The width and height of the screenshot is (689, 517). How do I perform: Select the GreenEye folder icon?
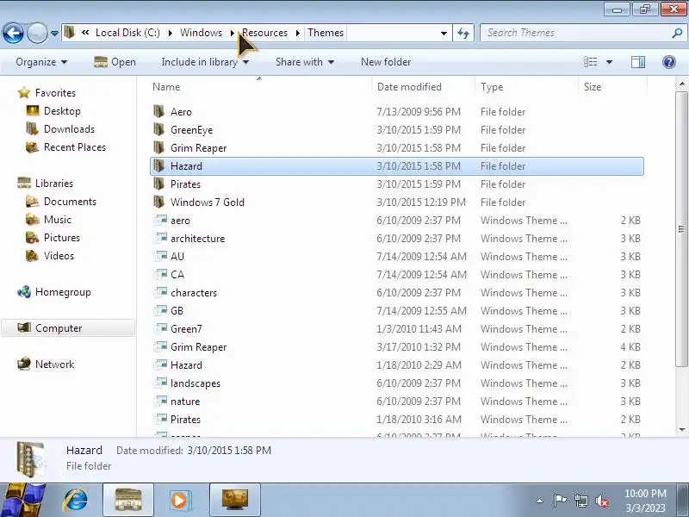coord(159,129)
